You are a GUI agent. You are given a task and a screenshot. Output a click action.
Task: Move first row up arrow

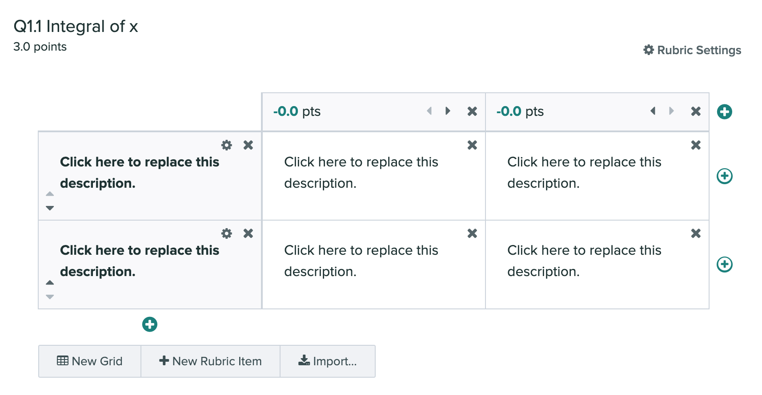tap(50, 194)
